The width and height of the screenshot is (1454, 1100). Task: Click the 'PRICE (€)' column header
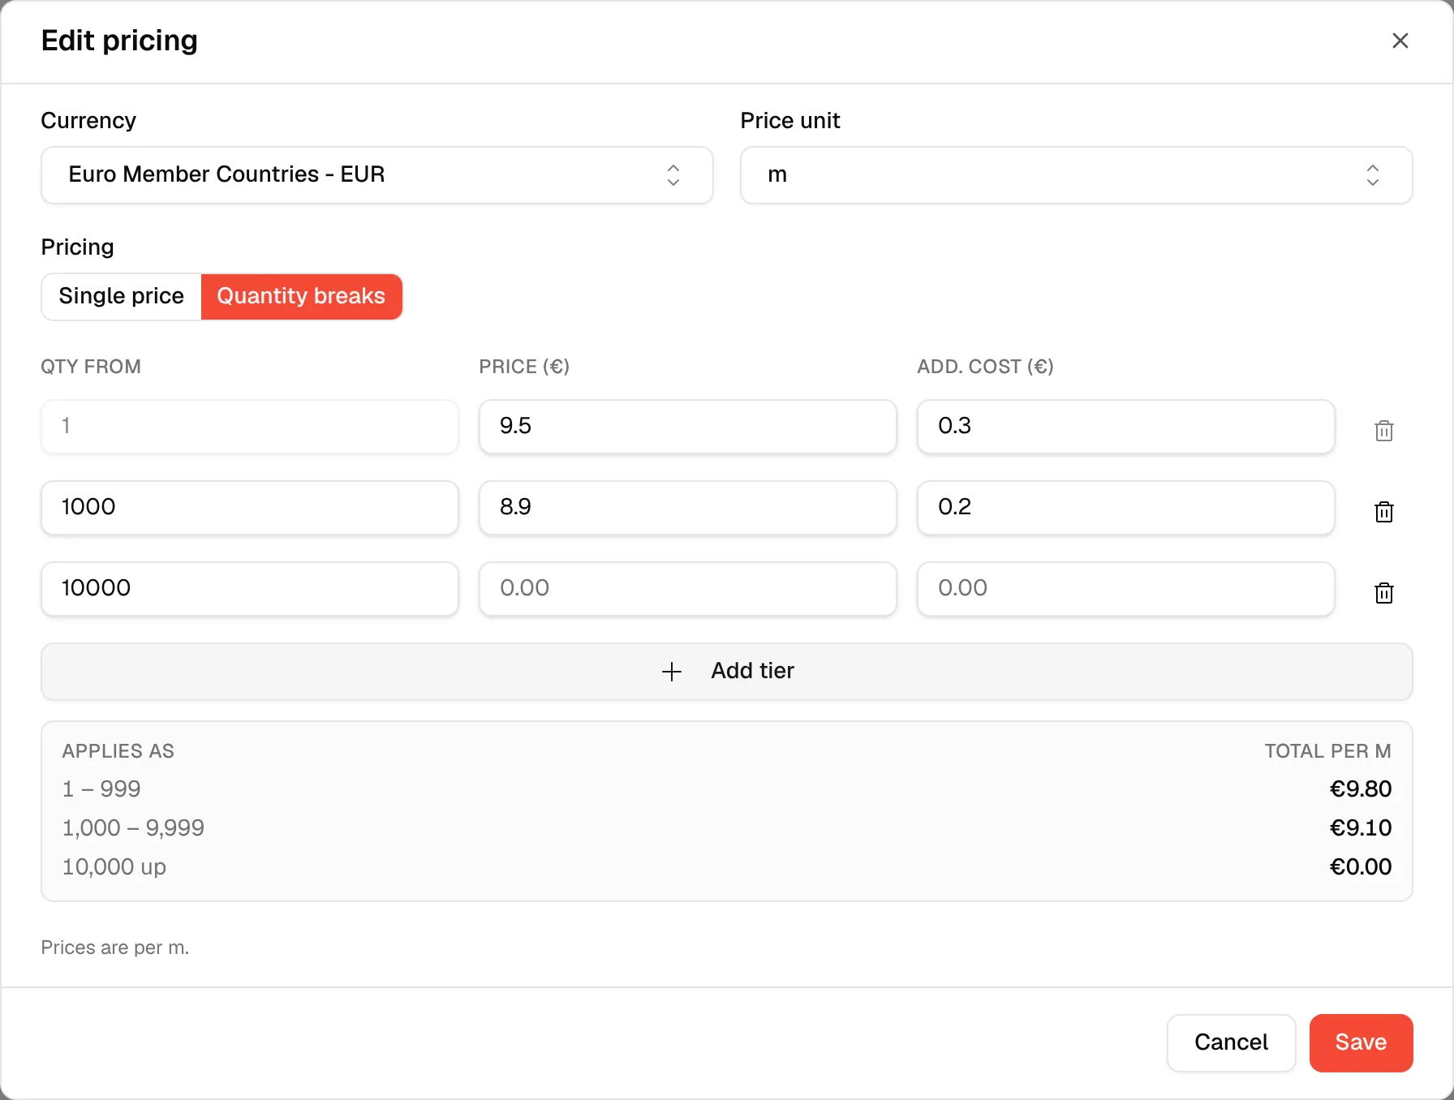pos(524,367)
